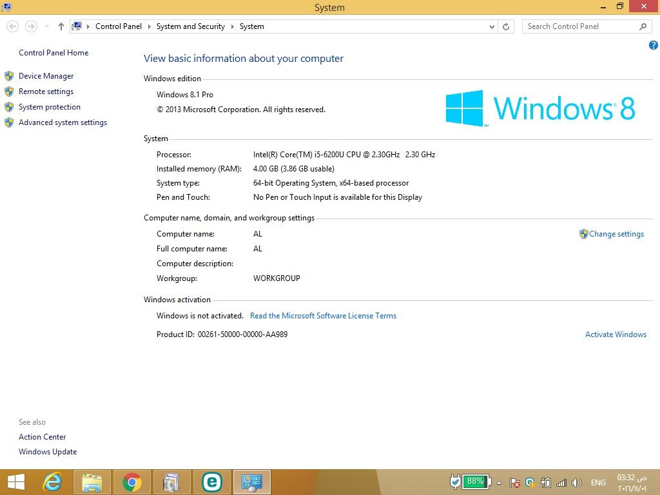Read the Microsoft Software License Terms
This screenshot has width=660, height=495.
[324, 316]
